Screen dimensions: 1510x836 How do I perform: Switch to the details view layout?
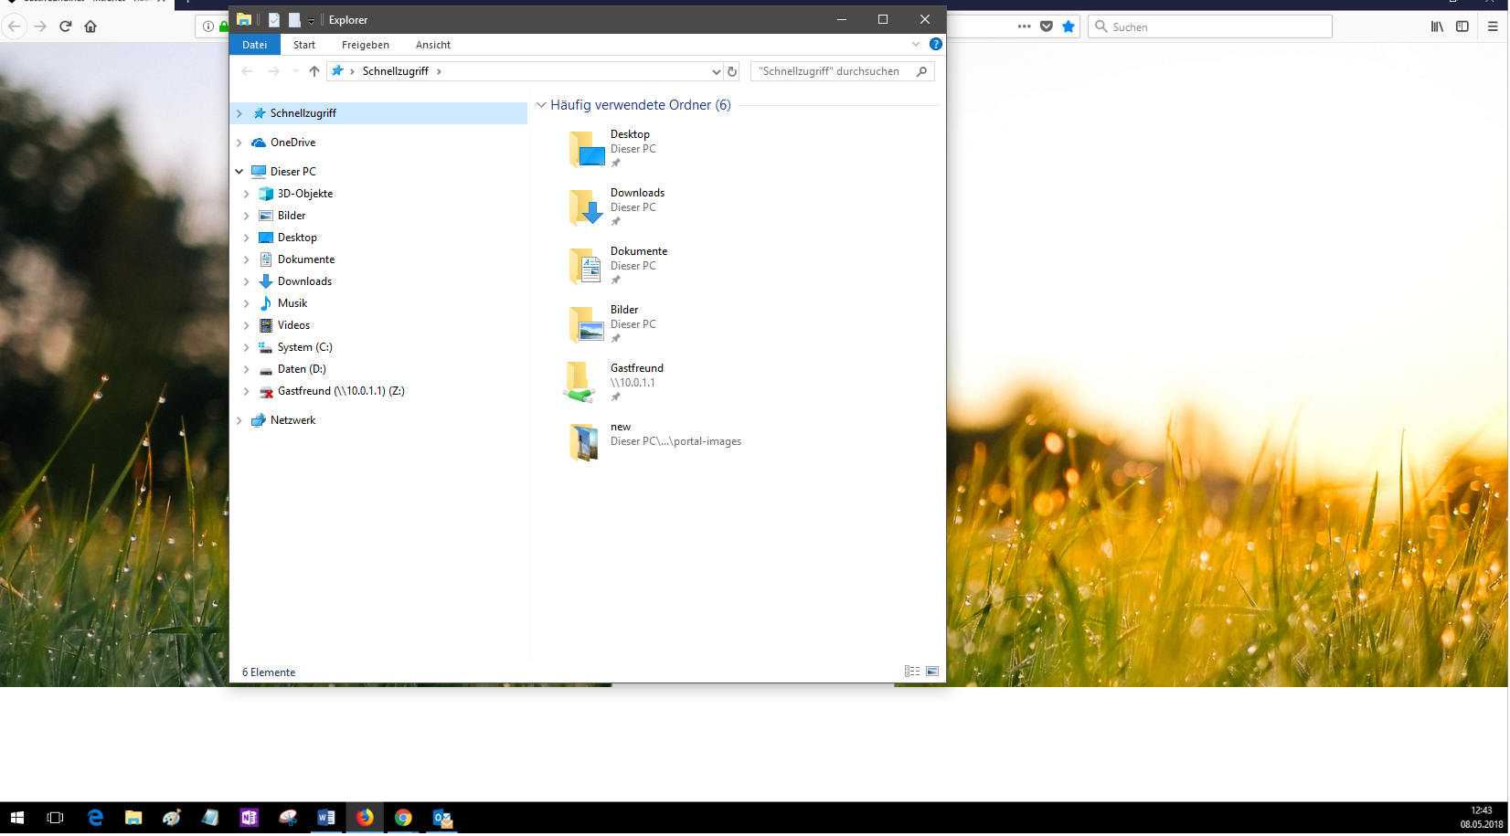[912, 672]
